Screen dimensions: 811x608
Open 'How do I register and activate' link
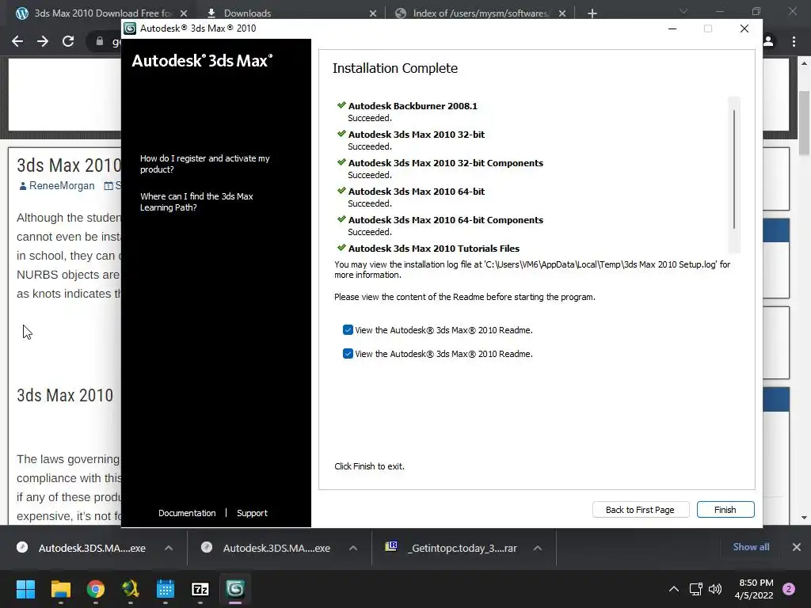coord(205,164)
